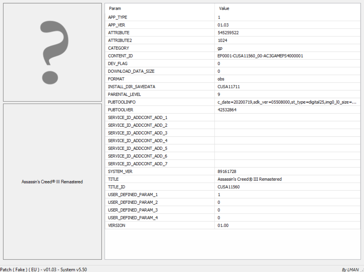364x272 pixels.
Task: Click the SYSTEM_VER value 89161728
Action: (227, 171)
